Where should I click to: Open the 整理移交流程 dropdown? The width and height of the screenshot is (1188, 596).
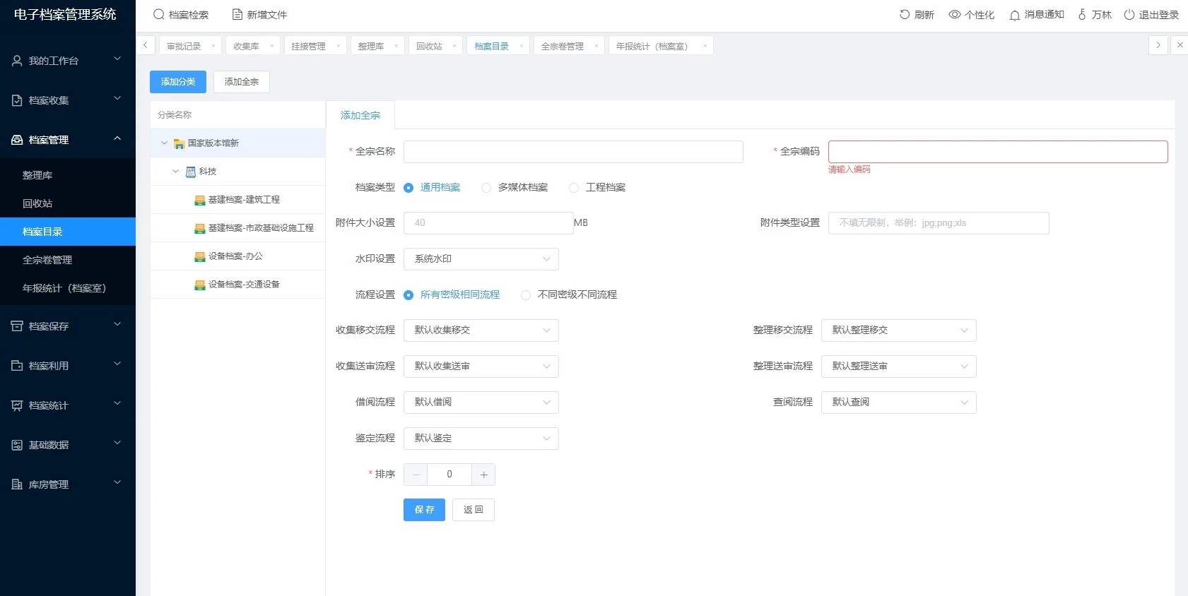click(899, 330)
